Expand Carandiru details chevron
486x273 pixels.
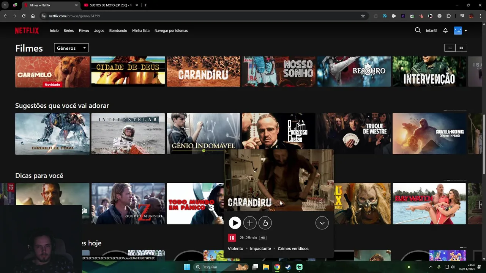click(322, 223)
